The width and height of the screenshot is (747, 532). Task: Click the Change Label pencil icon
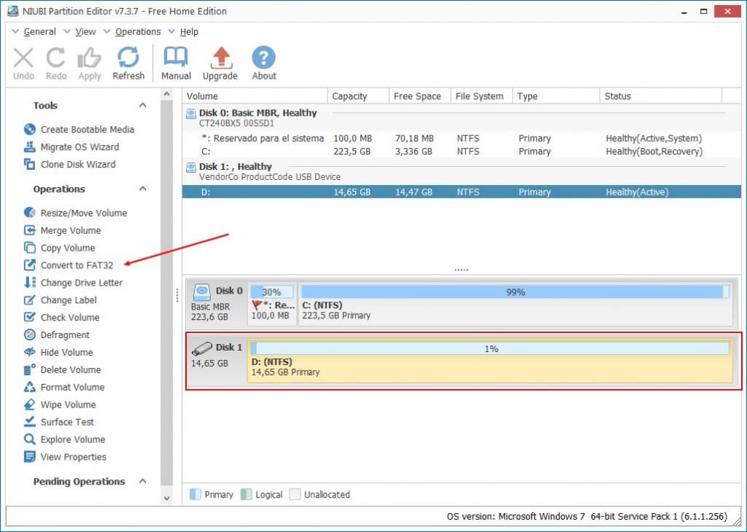click(x=29, y=300)
